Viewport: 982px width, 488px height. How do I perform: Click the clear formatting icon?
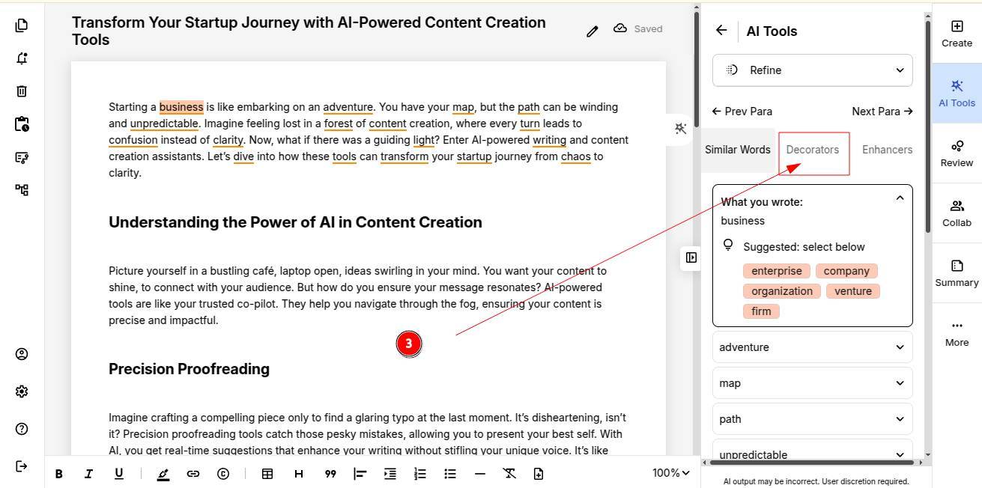point(509,474)
